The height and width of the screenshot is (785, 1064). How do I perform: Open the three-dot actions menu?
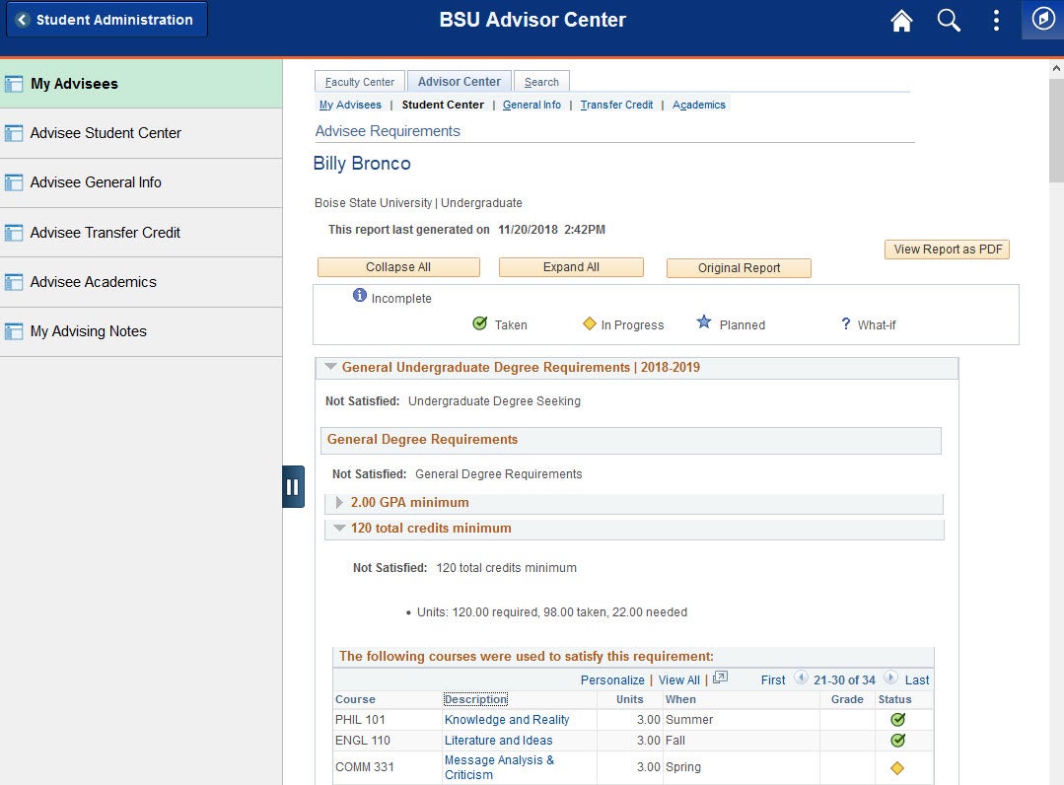coord(996,21)
